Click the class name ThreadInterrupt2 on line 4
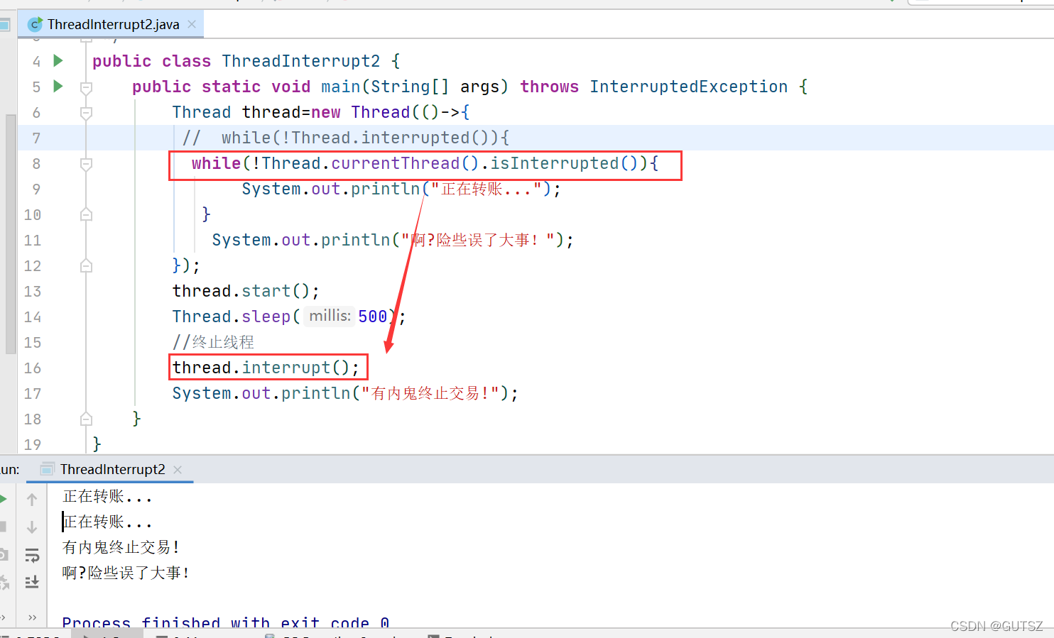This screenshot has height=638, width=1054. [300, 61]
